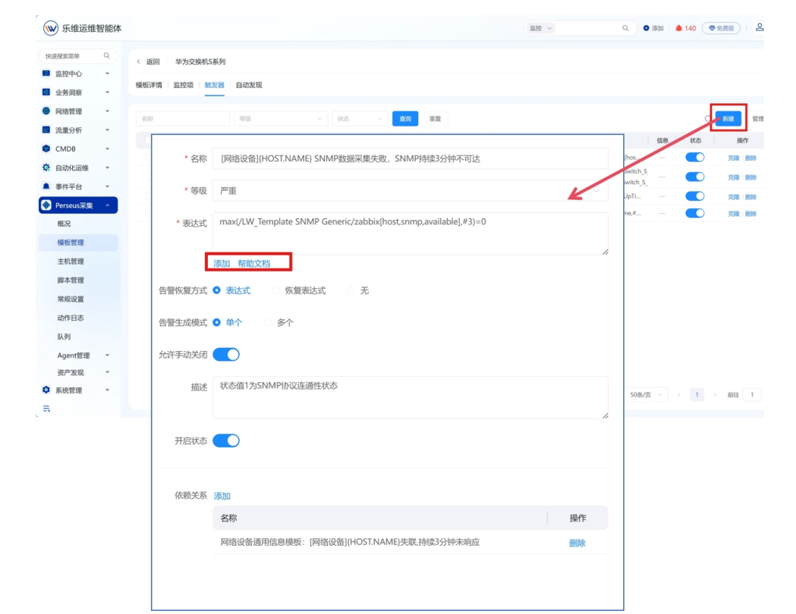Click 添加 next to 依赖关系
Viewport: 796px width, 614px height.
[x=222, y=496]
